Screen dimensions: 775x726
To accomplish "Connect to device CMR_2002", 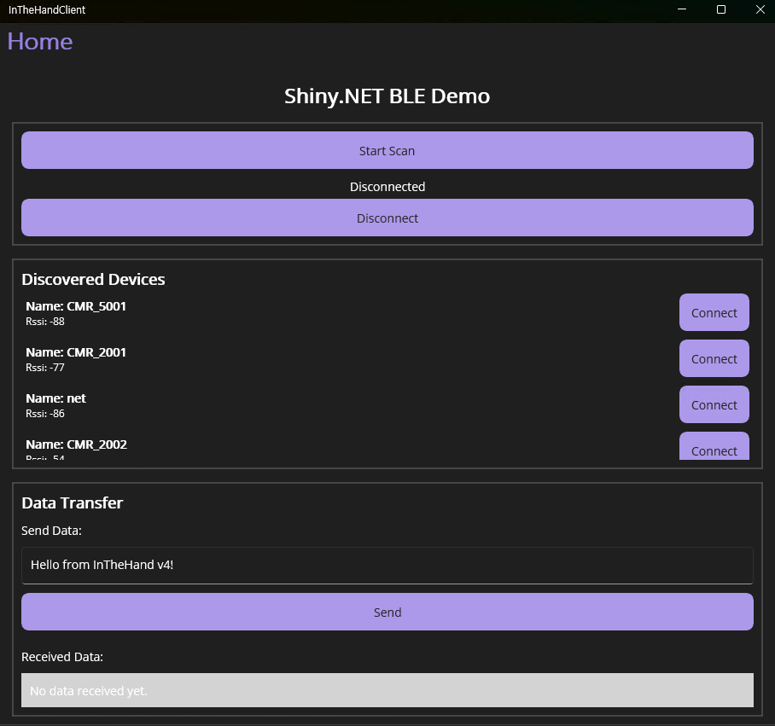I will tap(714, 446).
